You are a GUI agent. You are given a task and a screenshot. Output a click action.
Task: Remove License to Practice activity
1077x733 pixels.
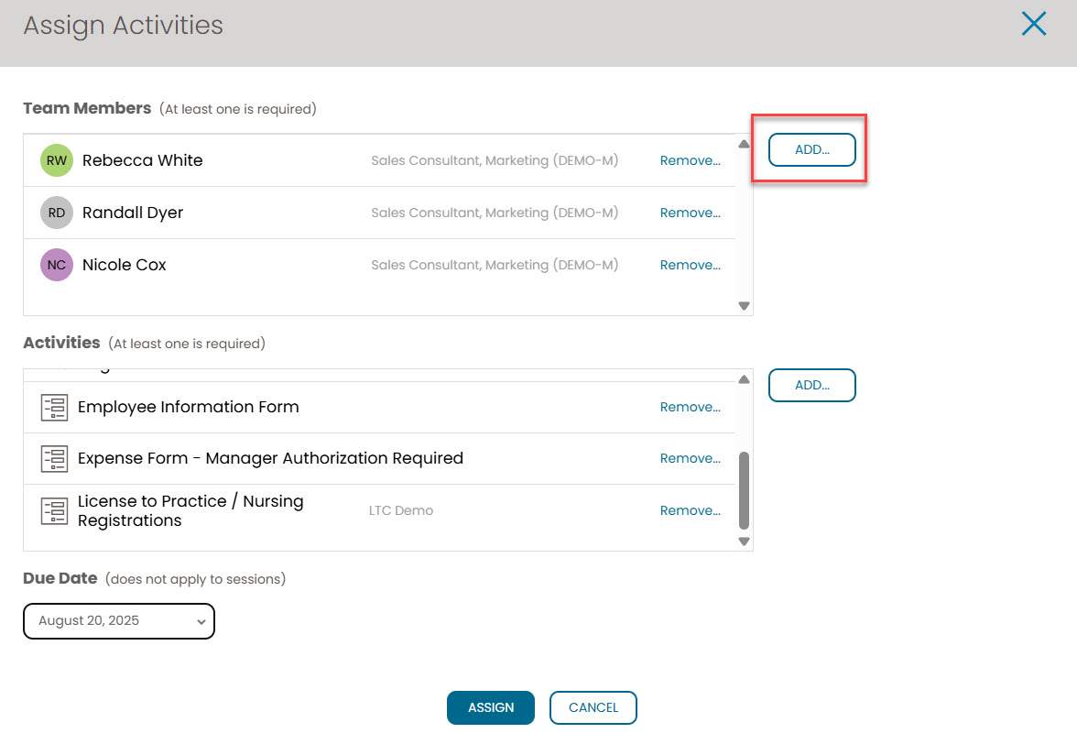[691, 511]
